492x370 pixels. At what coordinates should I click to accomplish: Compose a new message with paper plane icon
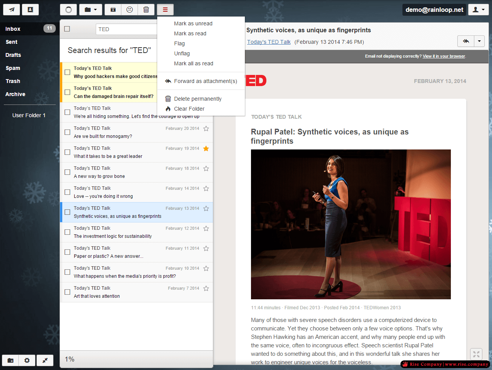(x=12, y=10)
